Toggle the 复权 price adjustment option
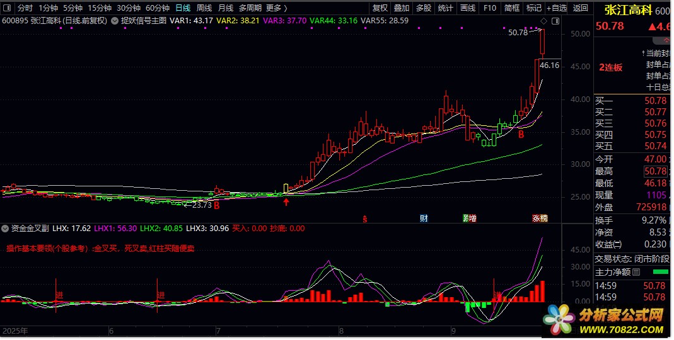The width and height of the screenshot is (674, 340). pos(380,8)
